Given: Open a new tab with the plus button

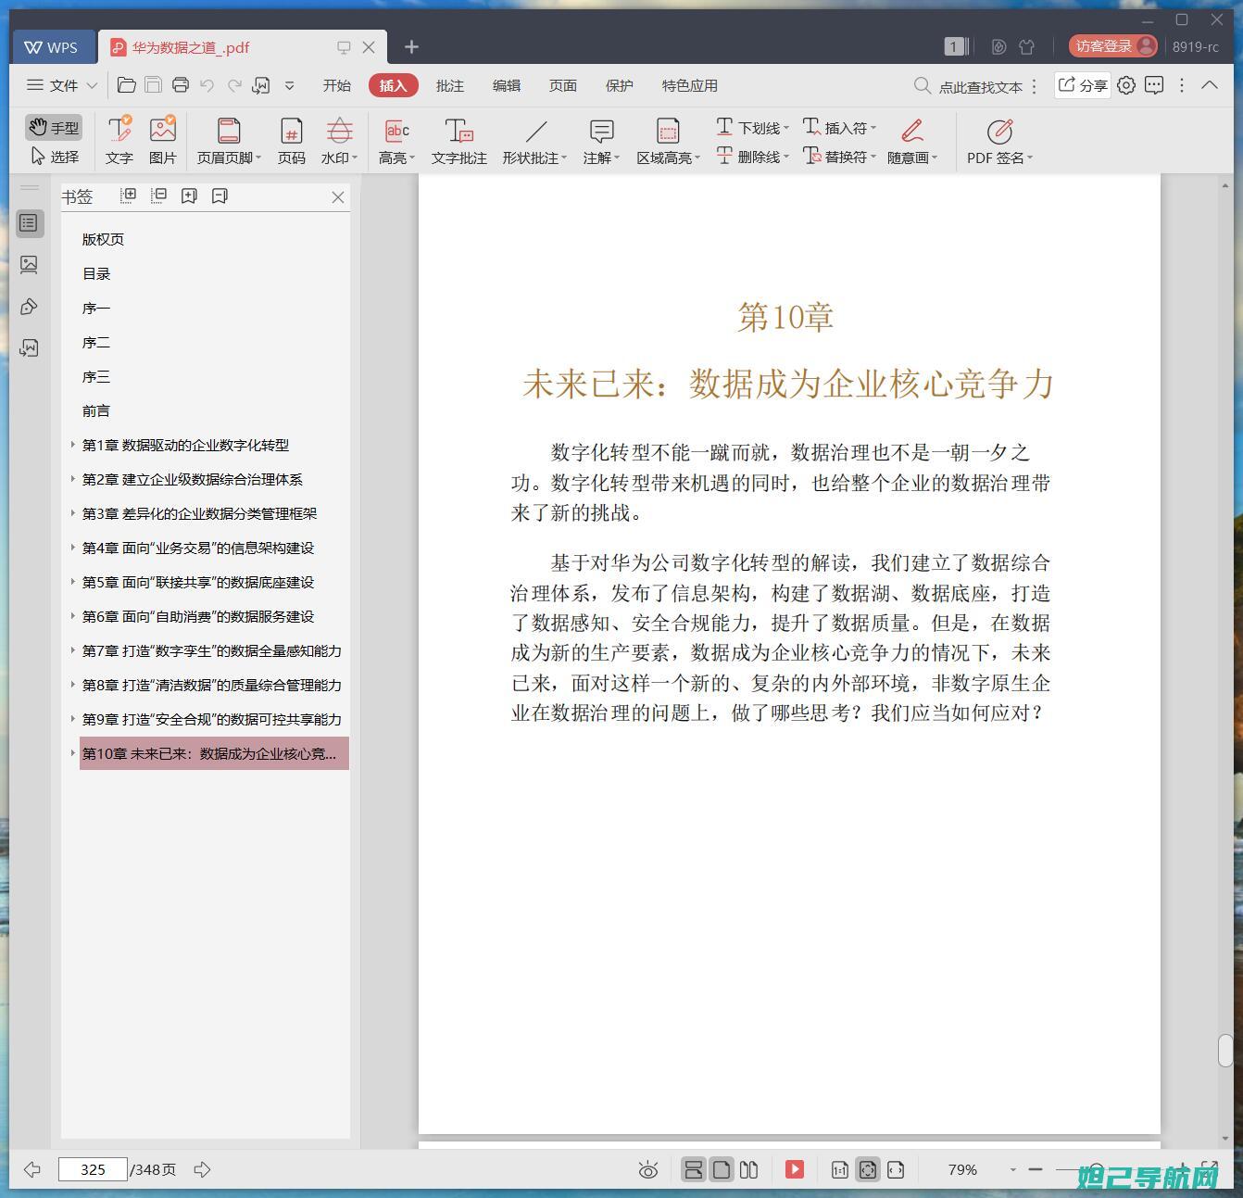Looking at the screenshot, I should [x=412, y=46].
